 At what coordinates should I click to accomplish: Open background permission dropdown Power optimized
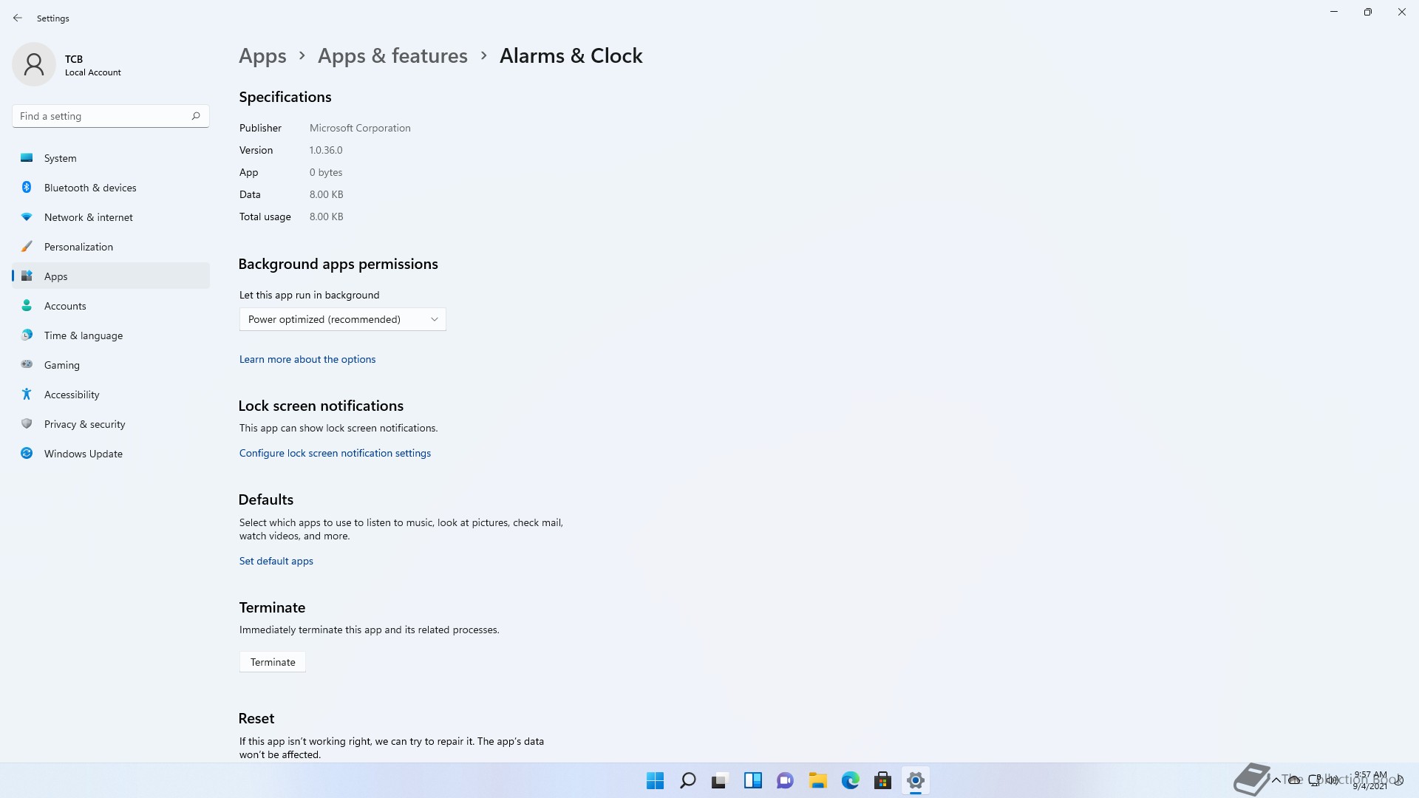coord(342,319)
